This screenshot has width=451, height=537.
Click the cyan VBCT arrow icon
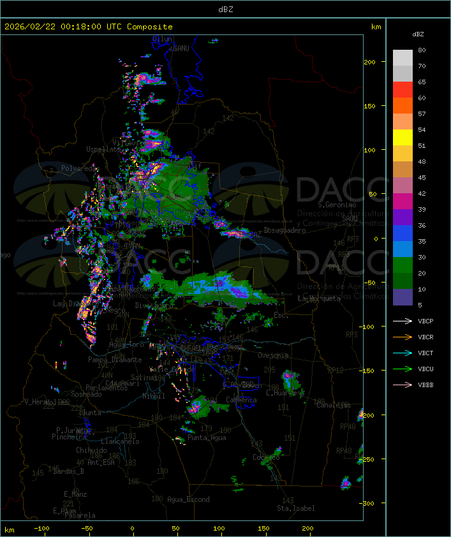pos(403,353)
